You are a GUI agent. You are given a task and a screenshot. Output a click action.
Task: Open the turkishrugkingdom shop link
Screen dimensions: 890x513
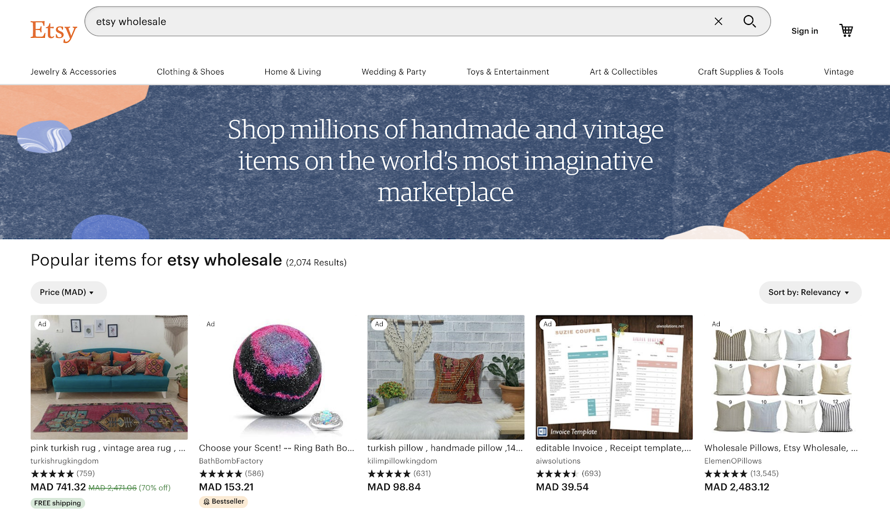pos(65,461)
